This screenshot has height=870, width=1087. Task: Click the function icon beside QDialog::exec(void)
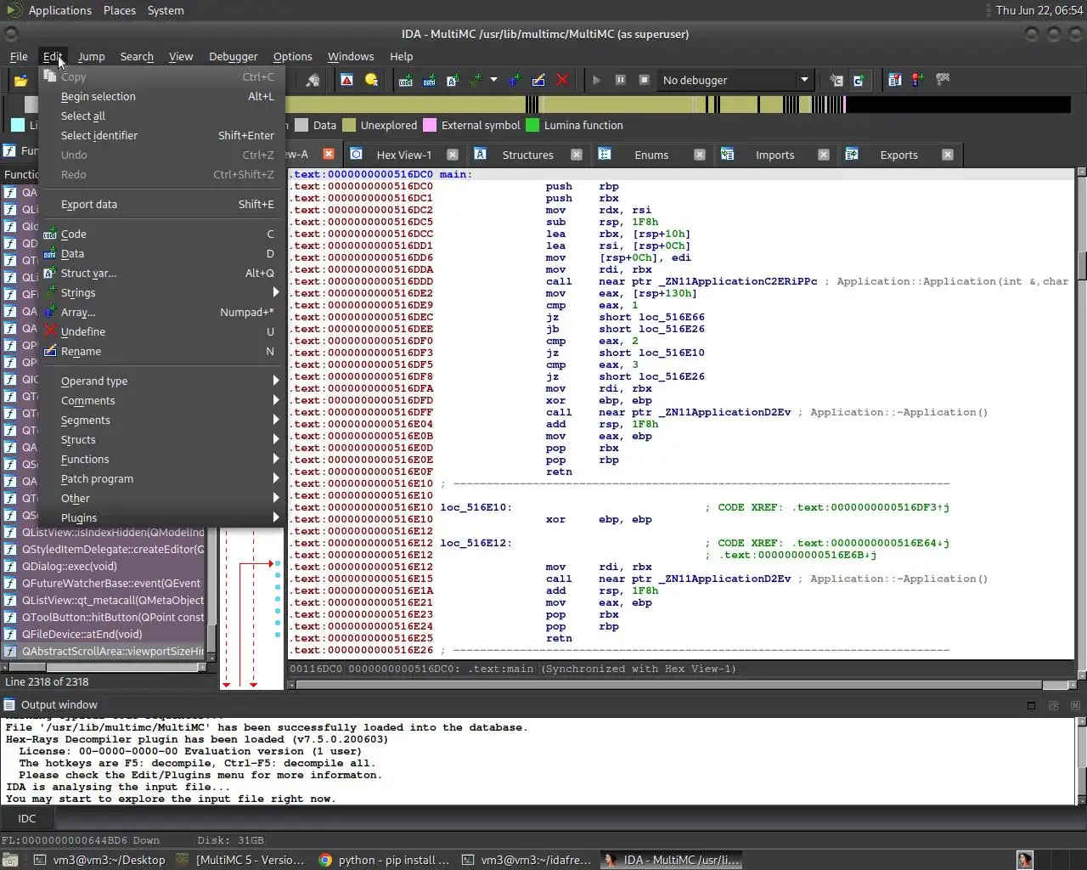point(10,566)
